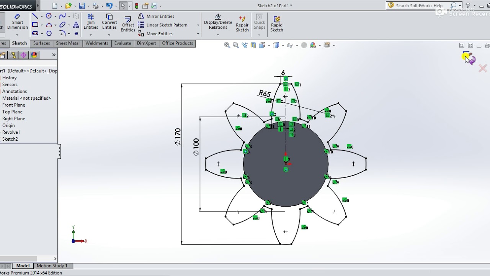Select the Point sketch tool
490x276 pixels.
click(x=76, y=34)
